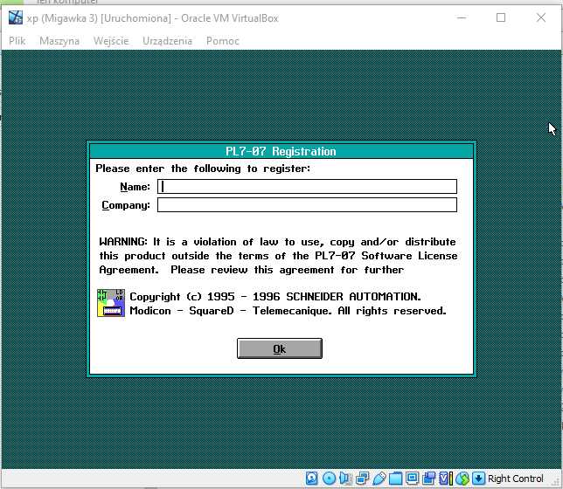Click the hard disk activity icon

tap(311, 478)
